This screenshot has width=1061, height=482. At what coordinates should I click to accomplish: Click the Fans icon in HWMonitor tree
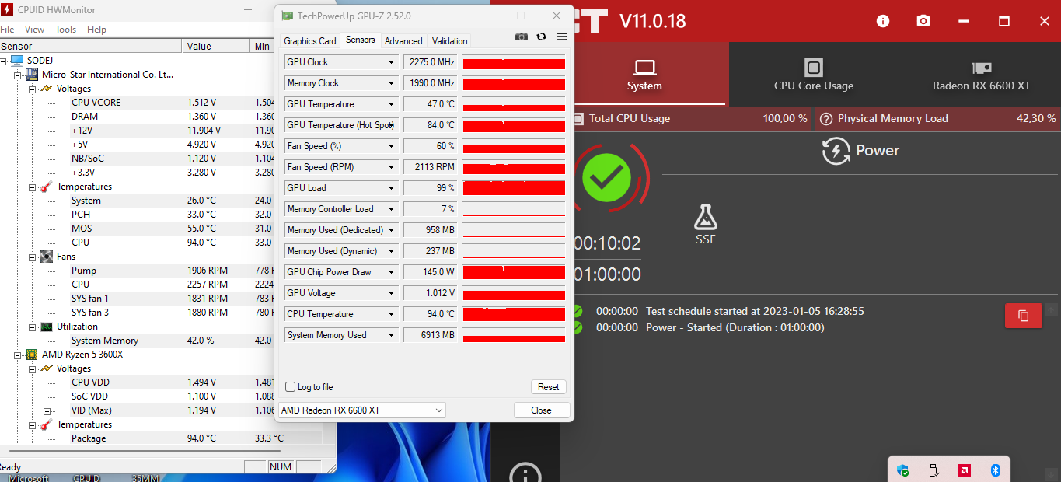[x=47, y=257]
